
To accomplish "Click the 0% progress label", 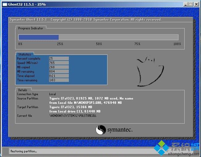I will (20, 44).
